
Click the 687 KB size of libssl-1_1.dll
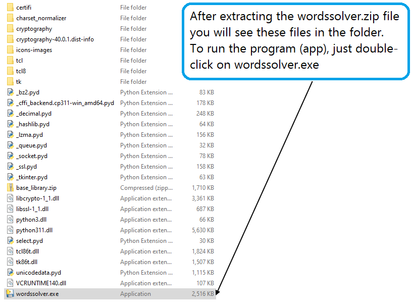[x=205, y=209]
